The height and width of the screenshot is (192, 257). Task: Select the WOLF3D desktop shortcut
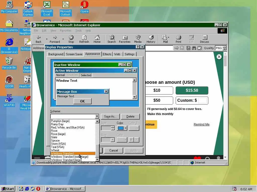tap(9, 100)
